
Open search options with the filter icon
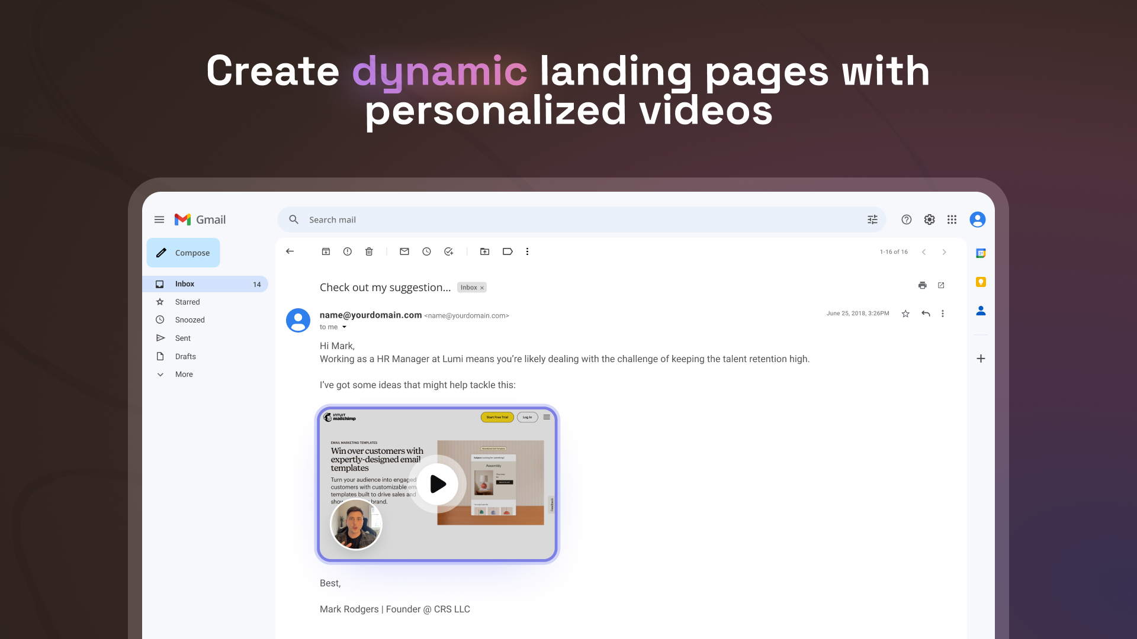(872, 220)
